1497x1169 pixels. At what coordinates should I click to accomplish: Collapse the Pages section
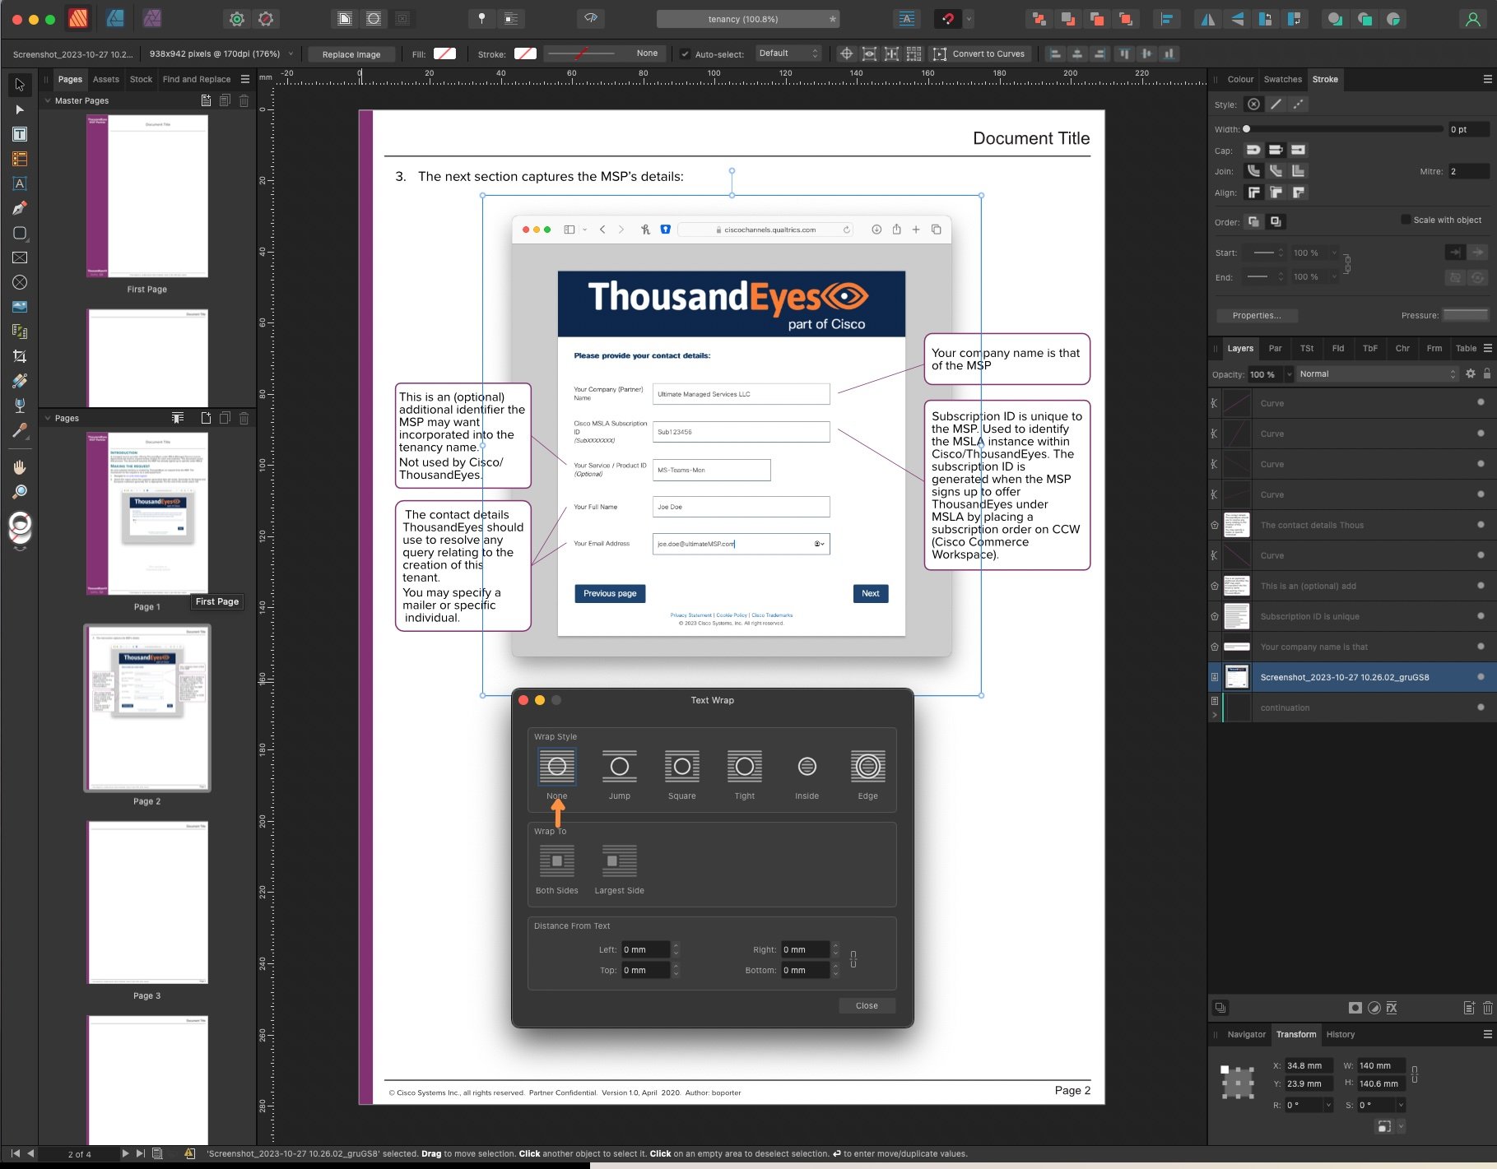coord(48,418)
